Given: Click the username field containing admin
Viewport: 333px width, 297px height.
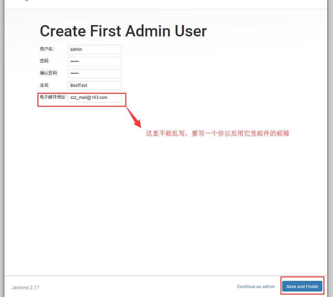Looking at the screenshot, I should coord(94,49).
